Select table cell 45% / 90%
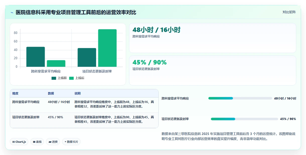Viewport: 306px width, 155px height. click(55, 117)
